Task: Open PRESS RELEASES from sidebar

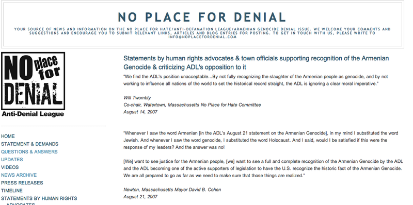Action: (x=22, y=183)
